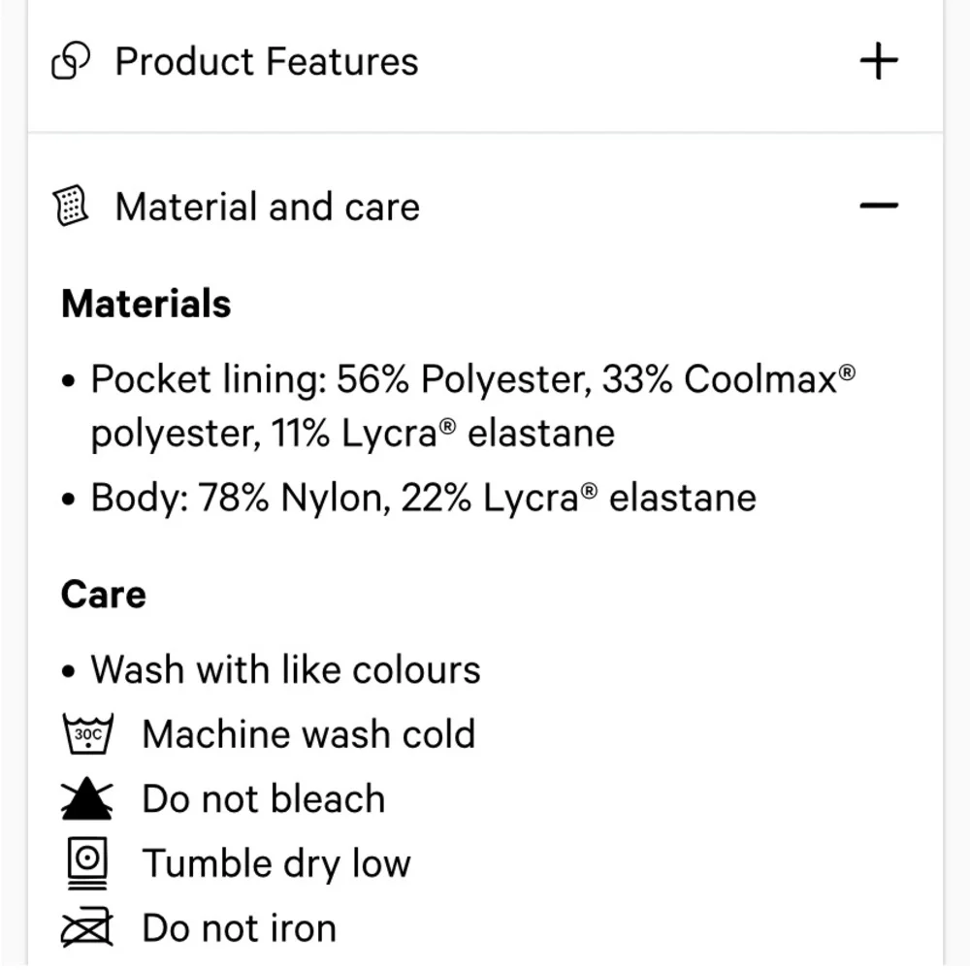Click the do not bleach icon
This screenshot has width=970, height=970.
click(87, 799)
